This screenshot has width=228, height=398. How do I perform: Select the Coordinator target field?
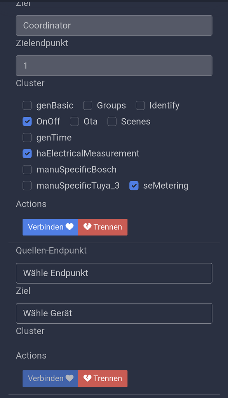114,25
